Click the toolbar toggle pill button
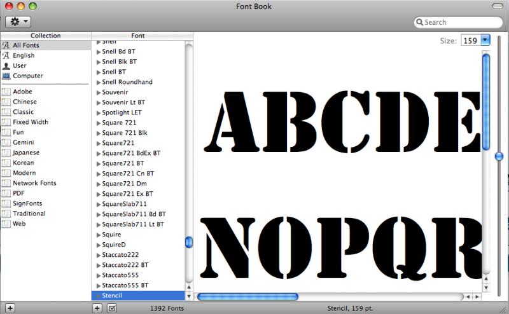This screenshot has height=314, width=509. [x=498, y=6]
